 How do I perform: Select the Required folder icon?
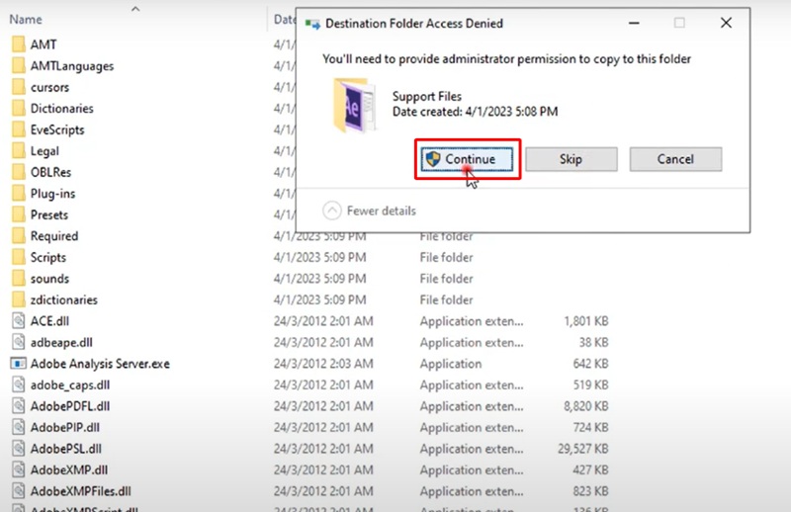(x=19, y=235)
